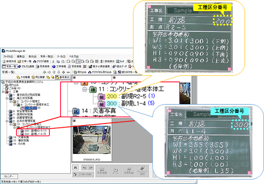Open 振り分け先一覧 from toolbar
The width and height of the screenshot is (264, 184).
pos(127,72)
